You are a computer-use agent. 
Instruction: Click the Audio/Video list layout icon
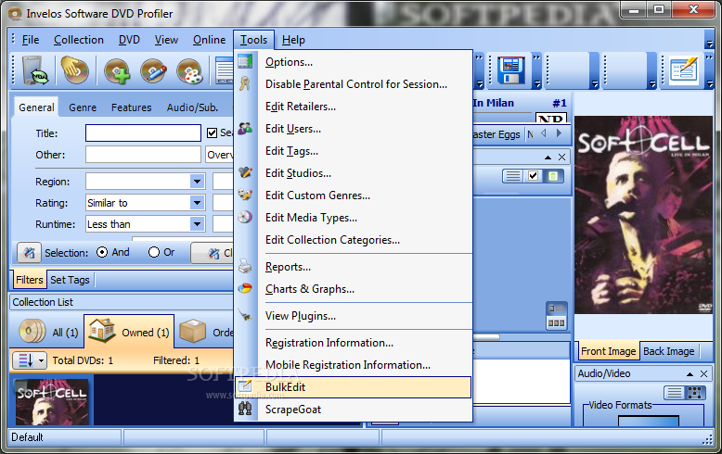coord(674,393)
